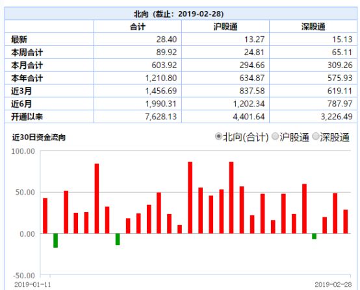This screenshot has height=290, width=360.
Task: Select the 深股通 radio button
Action: pos(316,137)
